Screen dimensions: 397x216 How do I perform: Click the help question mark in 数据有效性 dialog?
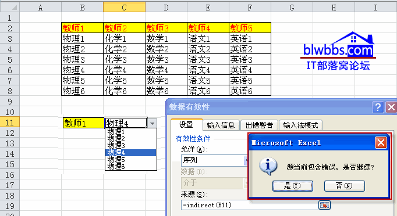tap(378, 107)
